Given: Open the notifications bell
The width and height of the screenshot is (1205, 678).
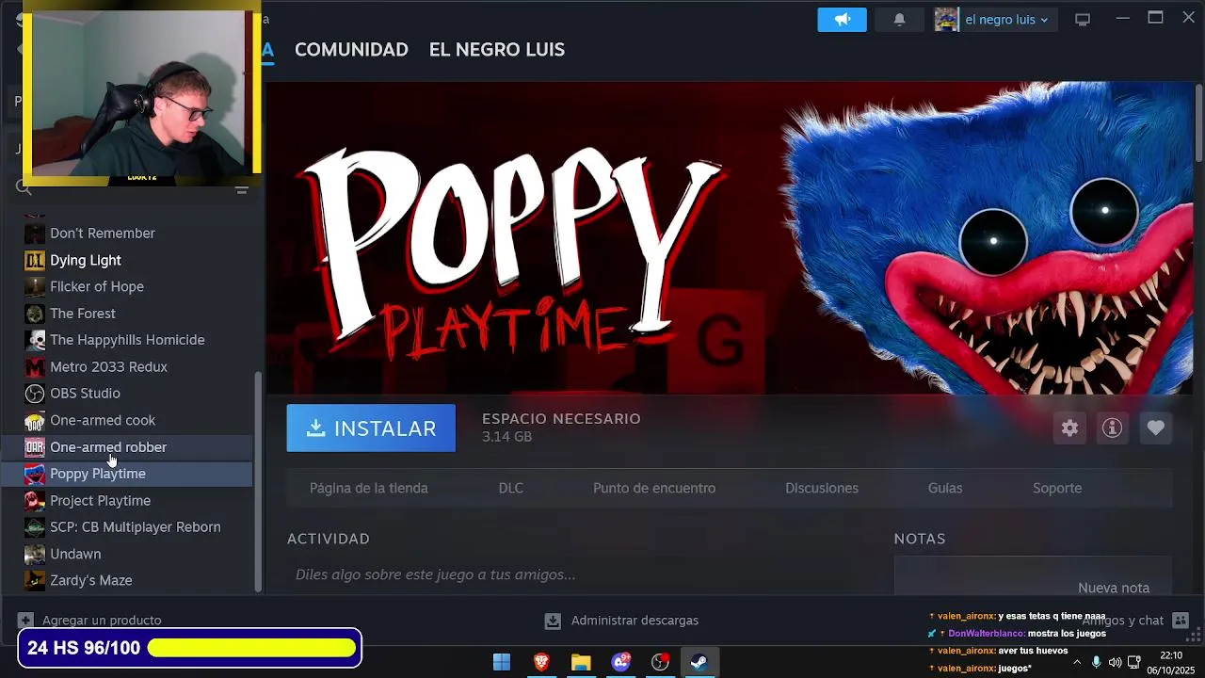Looking at the screenshot, I should pos(899,20).
